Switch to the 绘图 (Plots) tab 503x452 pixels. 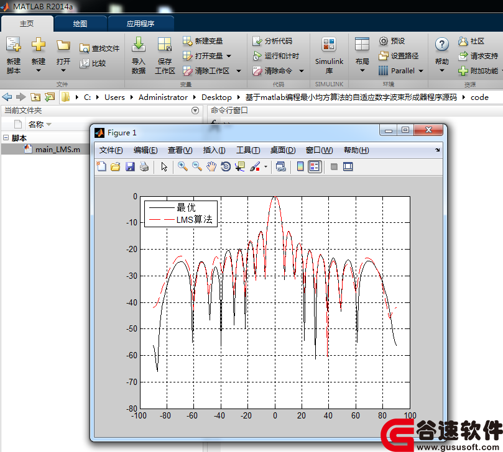point(80,24)
